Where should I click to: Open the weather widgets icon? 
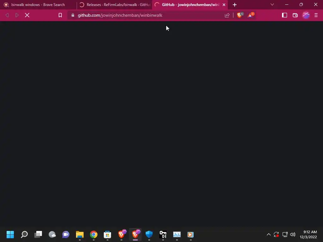[52, 234]
